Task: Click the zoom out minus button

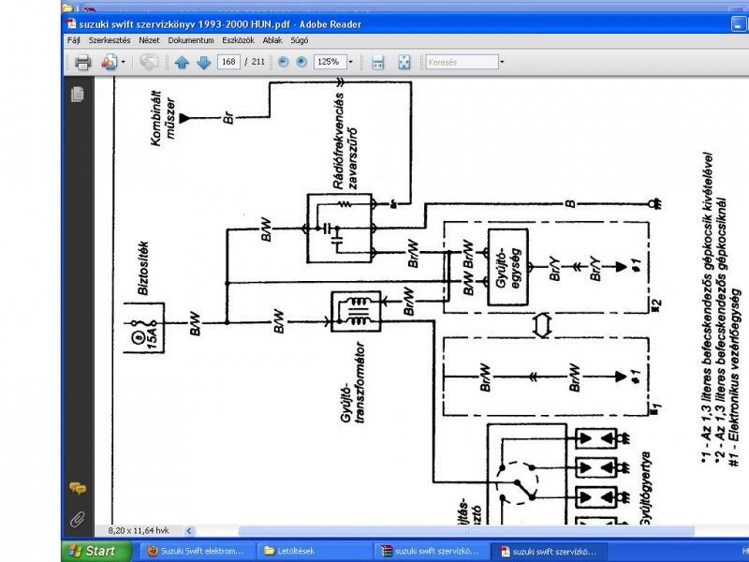Action: 284,62
